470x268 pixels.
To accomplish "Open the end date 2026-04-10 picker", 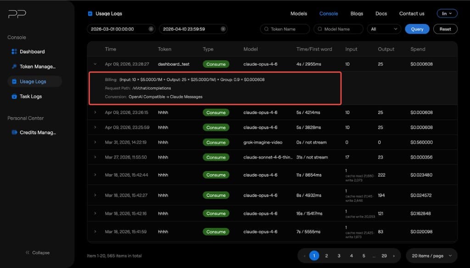I will (x=193, y=29).
